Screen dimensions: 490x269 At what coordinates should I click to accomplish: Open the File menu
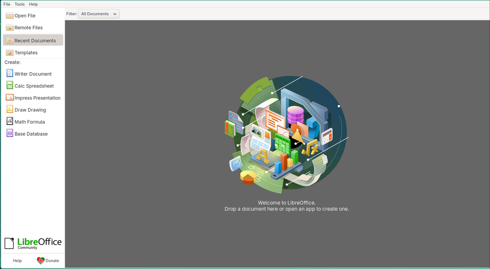point(7,4)
